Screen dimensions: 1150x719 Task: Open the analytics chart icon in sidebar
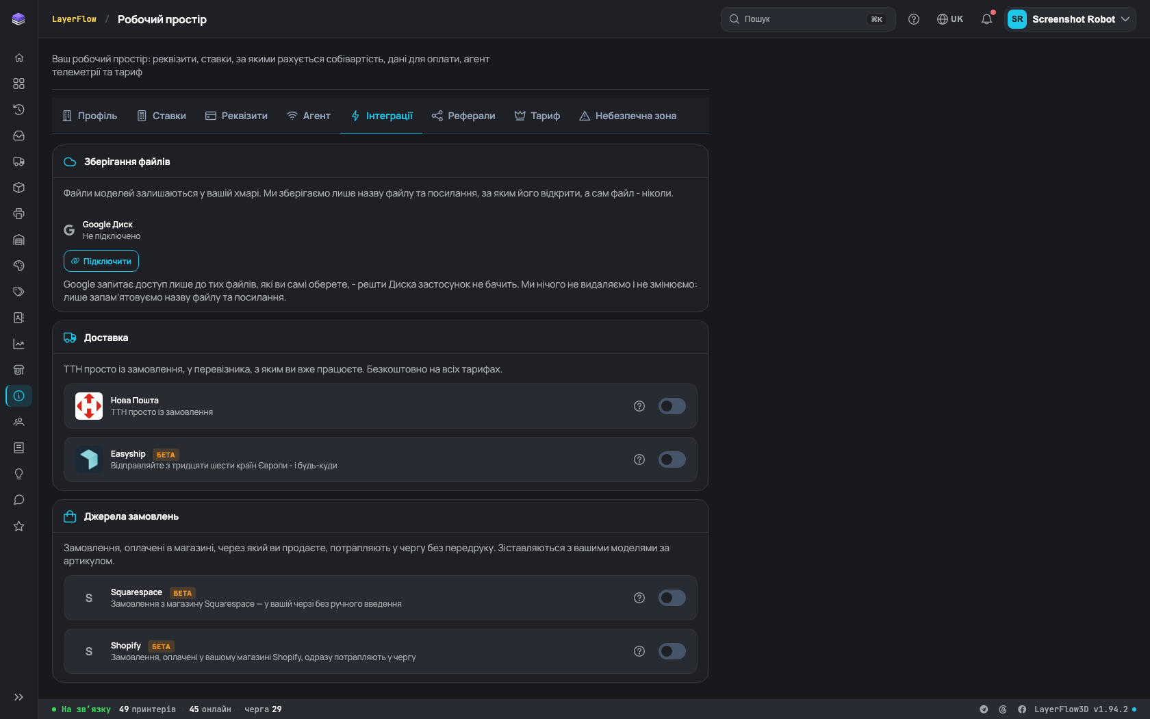pyautogui.click(x=18, y=344)
